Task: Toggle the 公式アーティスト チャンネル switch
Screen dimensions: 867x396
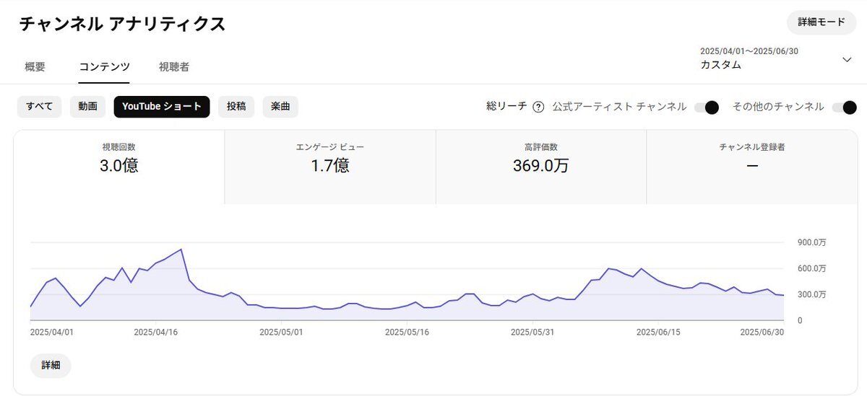Action: click(x=706, y=107)
